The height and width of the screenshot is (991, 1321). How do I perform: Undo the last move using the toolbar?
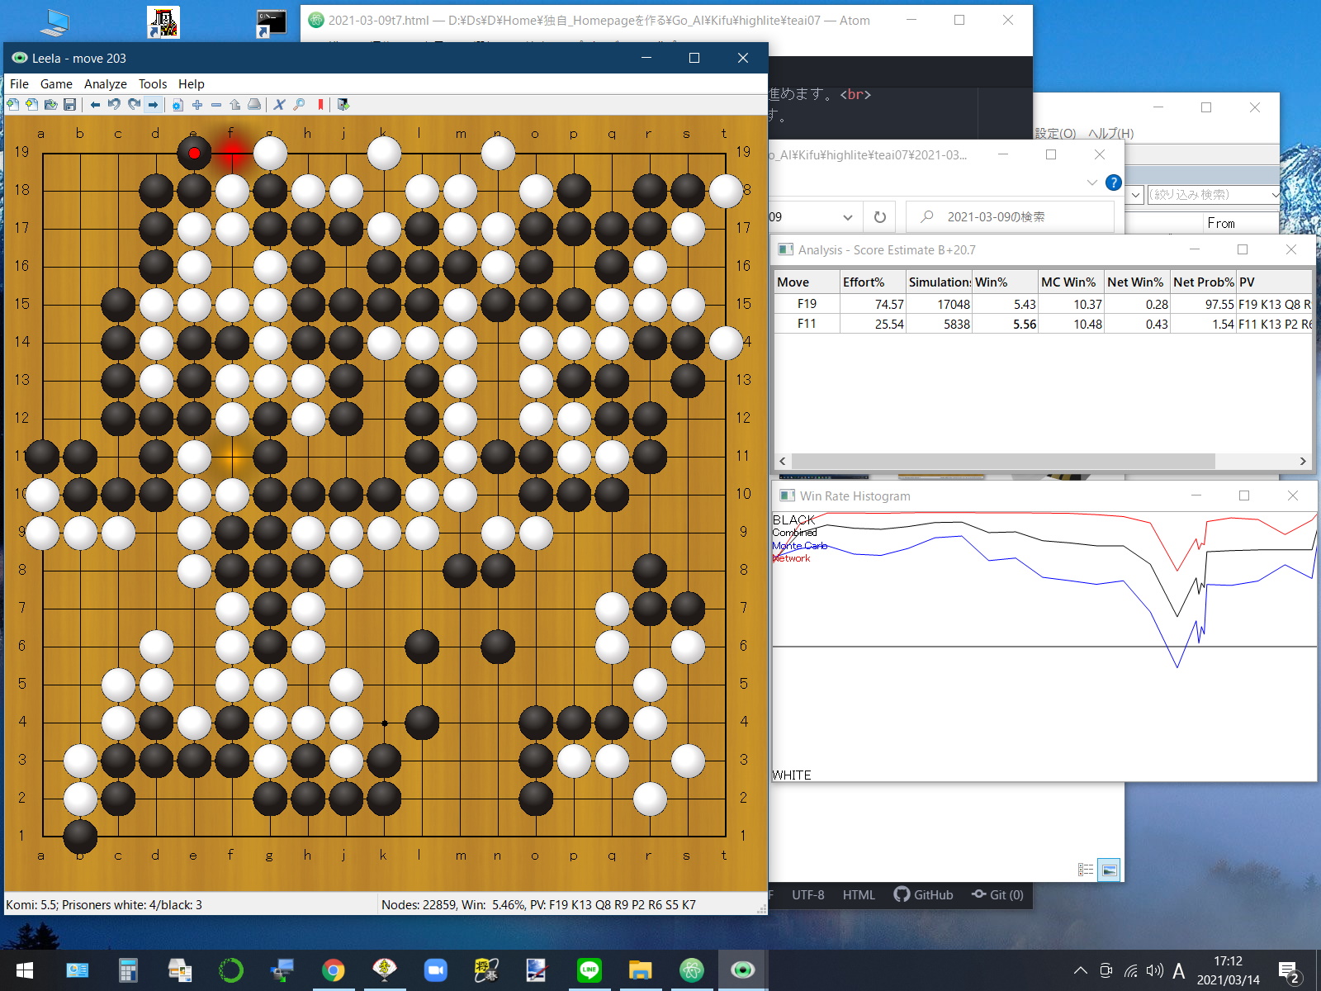114,105
